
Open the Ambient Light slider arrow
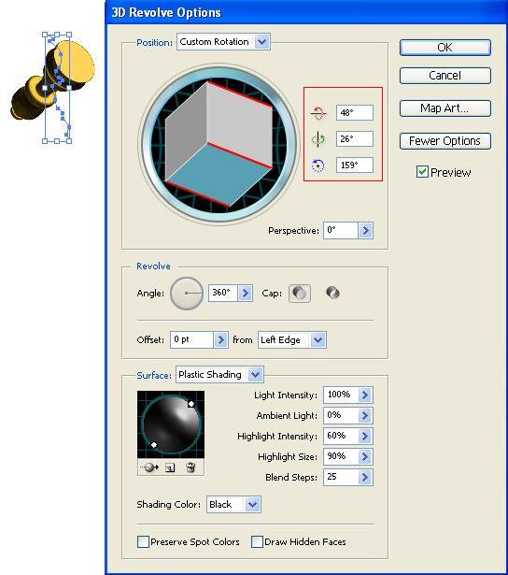tap(365, 415)
